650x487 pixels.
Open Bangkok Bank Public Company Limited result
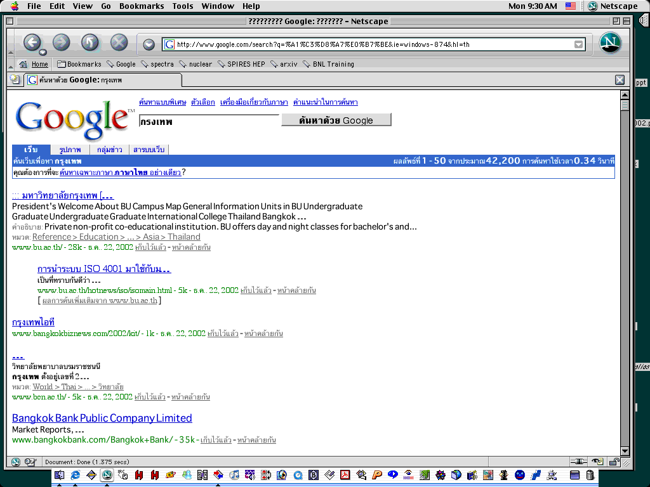click(x=102, y=419)
